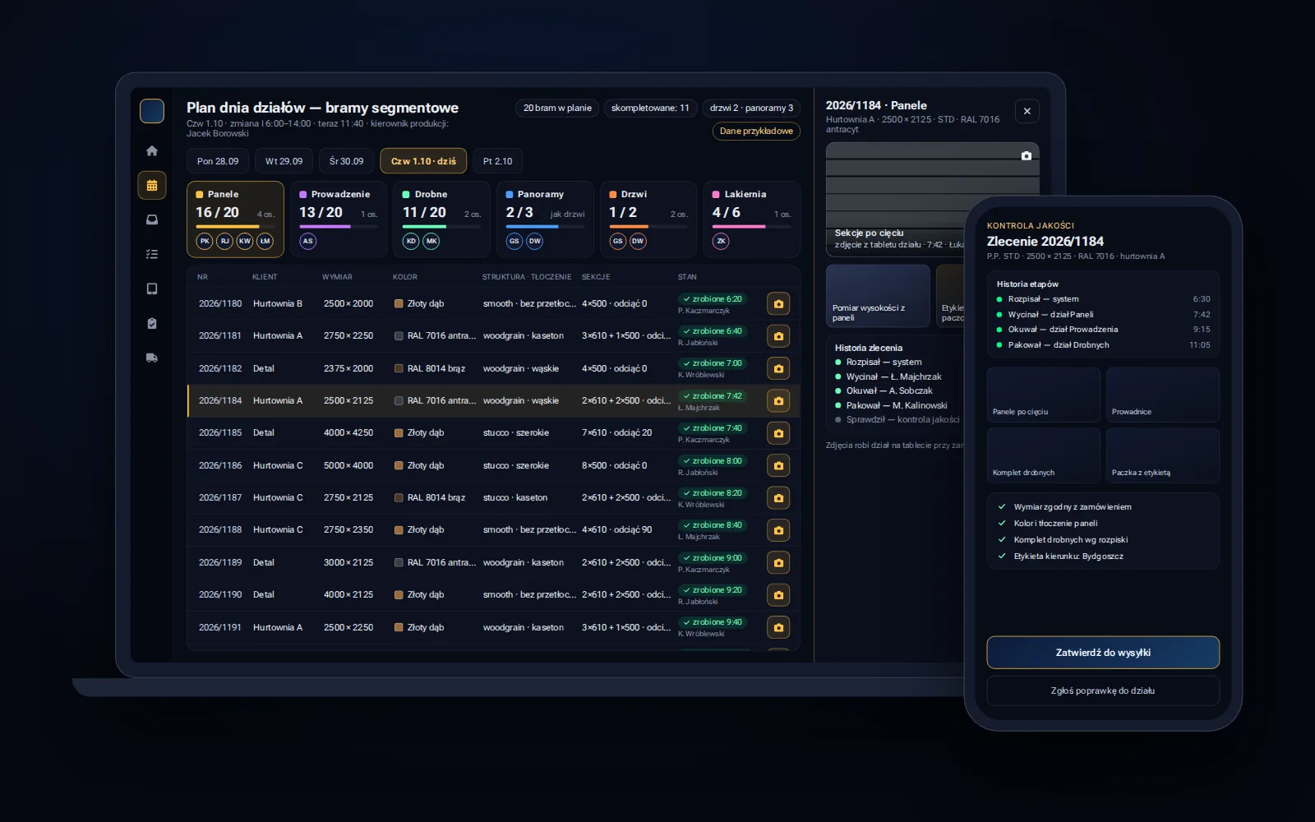Viewport: 1315px width, 822px height.
Task: Select the Czw 1.10 · dziś tab
Action: 423,161
